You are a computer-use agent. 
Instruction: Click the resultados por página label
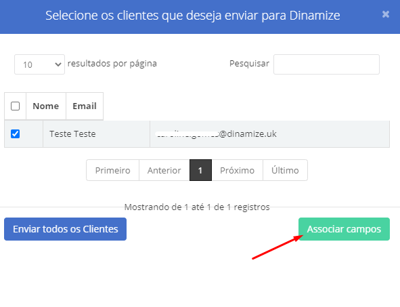click(x=112, y=64)
